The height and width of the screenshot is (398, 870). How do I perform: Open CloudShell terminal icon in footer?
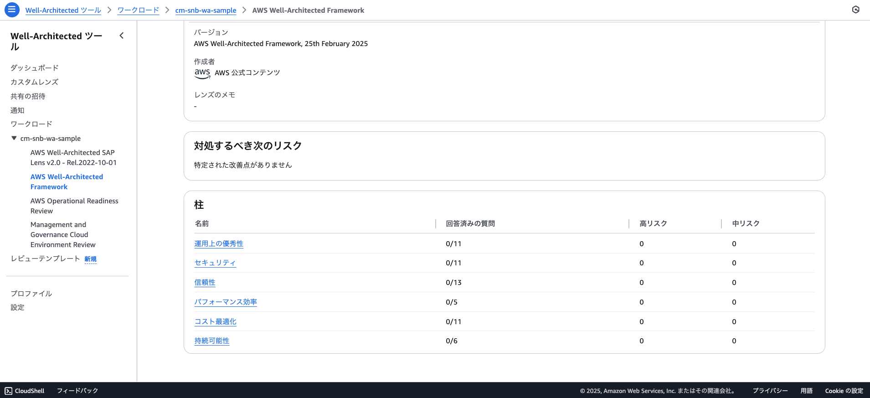click(9, 391)
